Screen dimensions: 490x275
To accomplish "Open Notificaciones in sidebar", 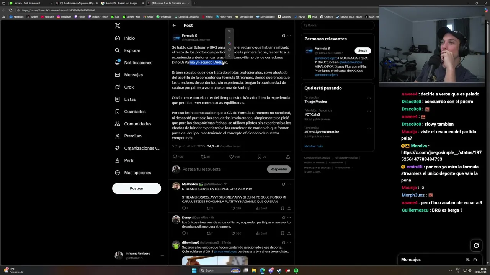I will coord(134,63).
